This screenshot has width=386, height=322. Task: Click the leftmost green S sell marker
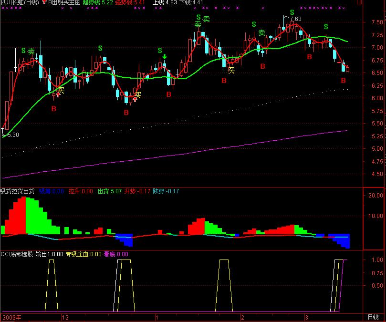23,51
